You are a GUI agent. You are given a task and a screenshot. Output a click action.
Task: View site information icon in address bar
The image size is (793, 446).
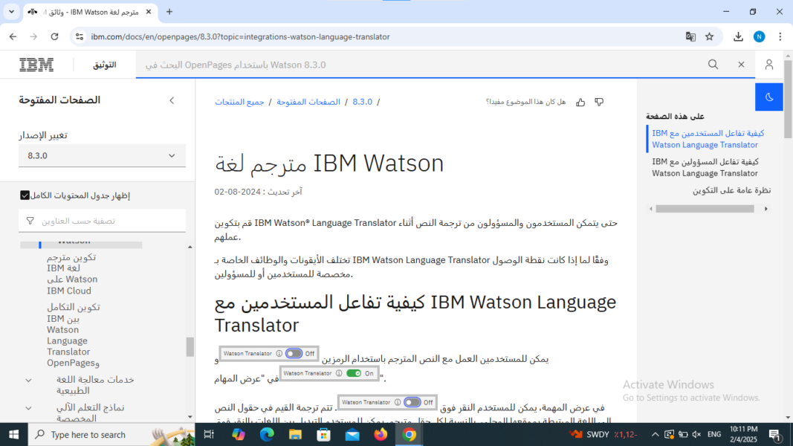[x=80, y=36]
